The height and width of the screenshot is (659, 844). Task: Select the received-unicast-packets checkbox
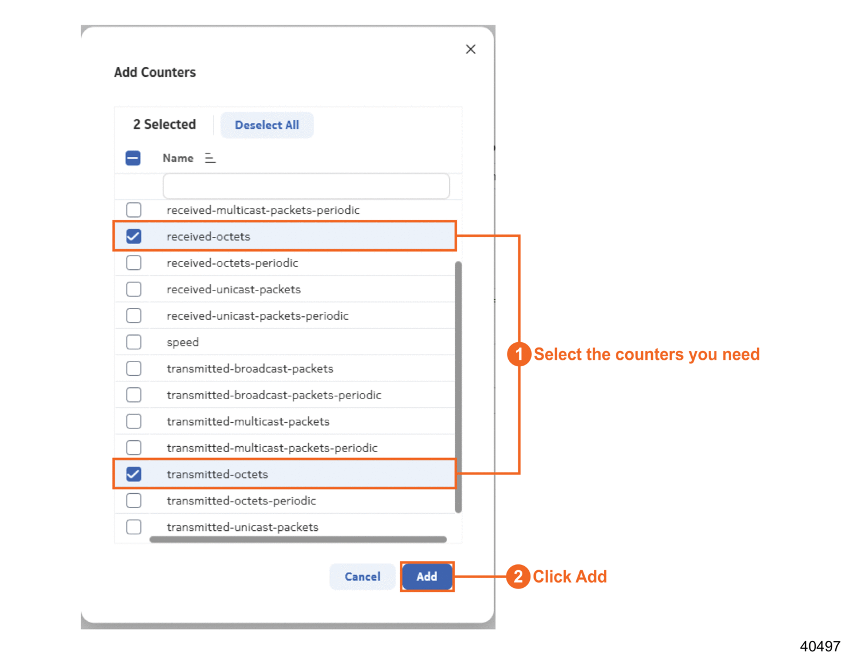tap(134, 289)
